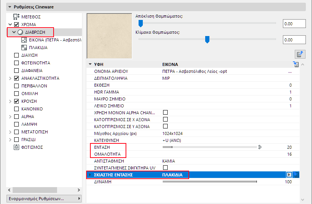Click the ΕΚΘΕΣΗ value 0
This screenshot has width=312, height=204.
coord(291,85)
